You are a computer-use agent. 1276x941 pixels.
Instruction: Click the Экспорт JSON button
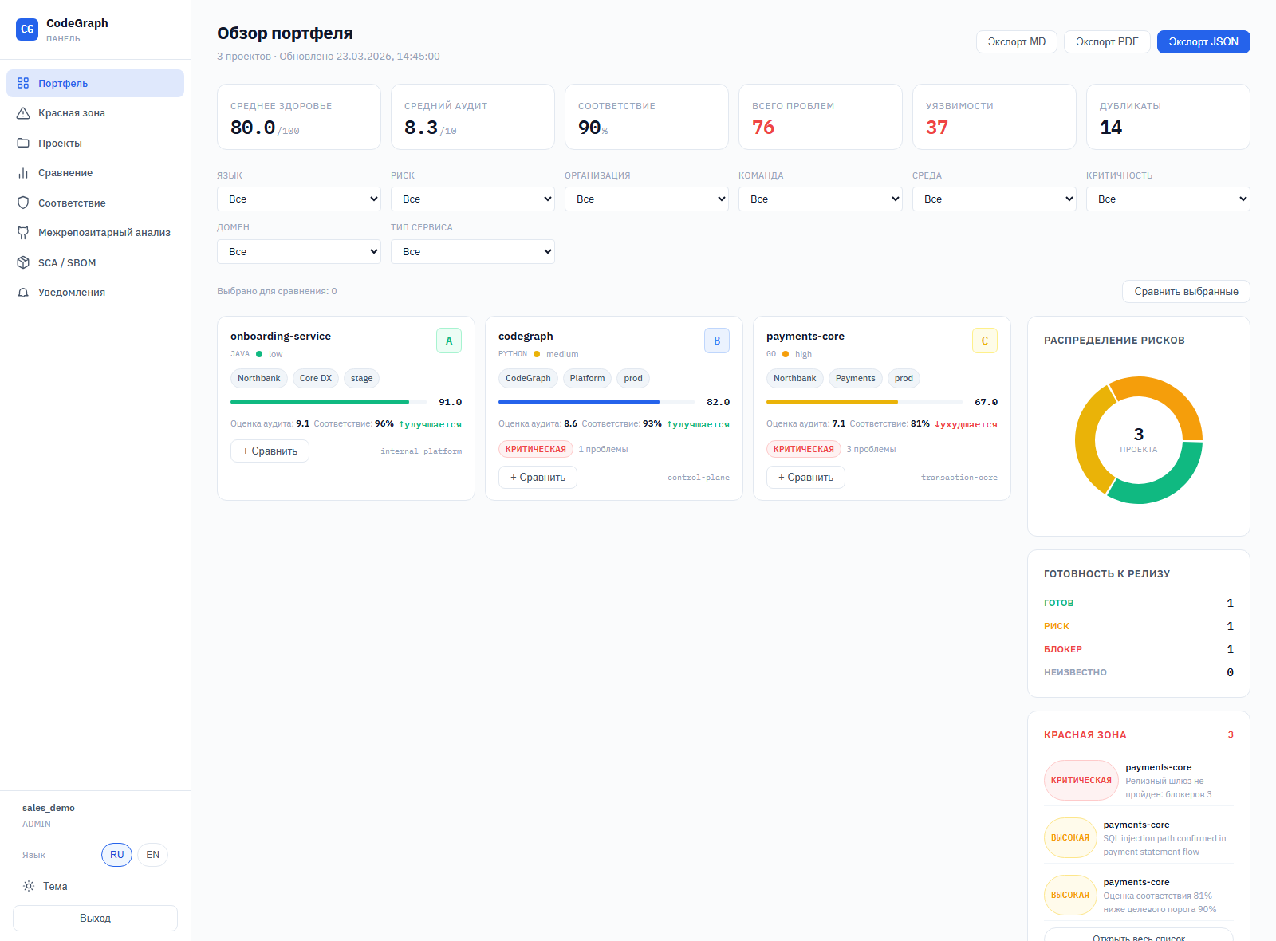pos(1203,42)
